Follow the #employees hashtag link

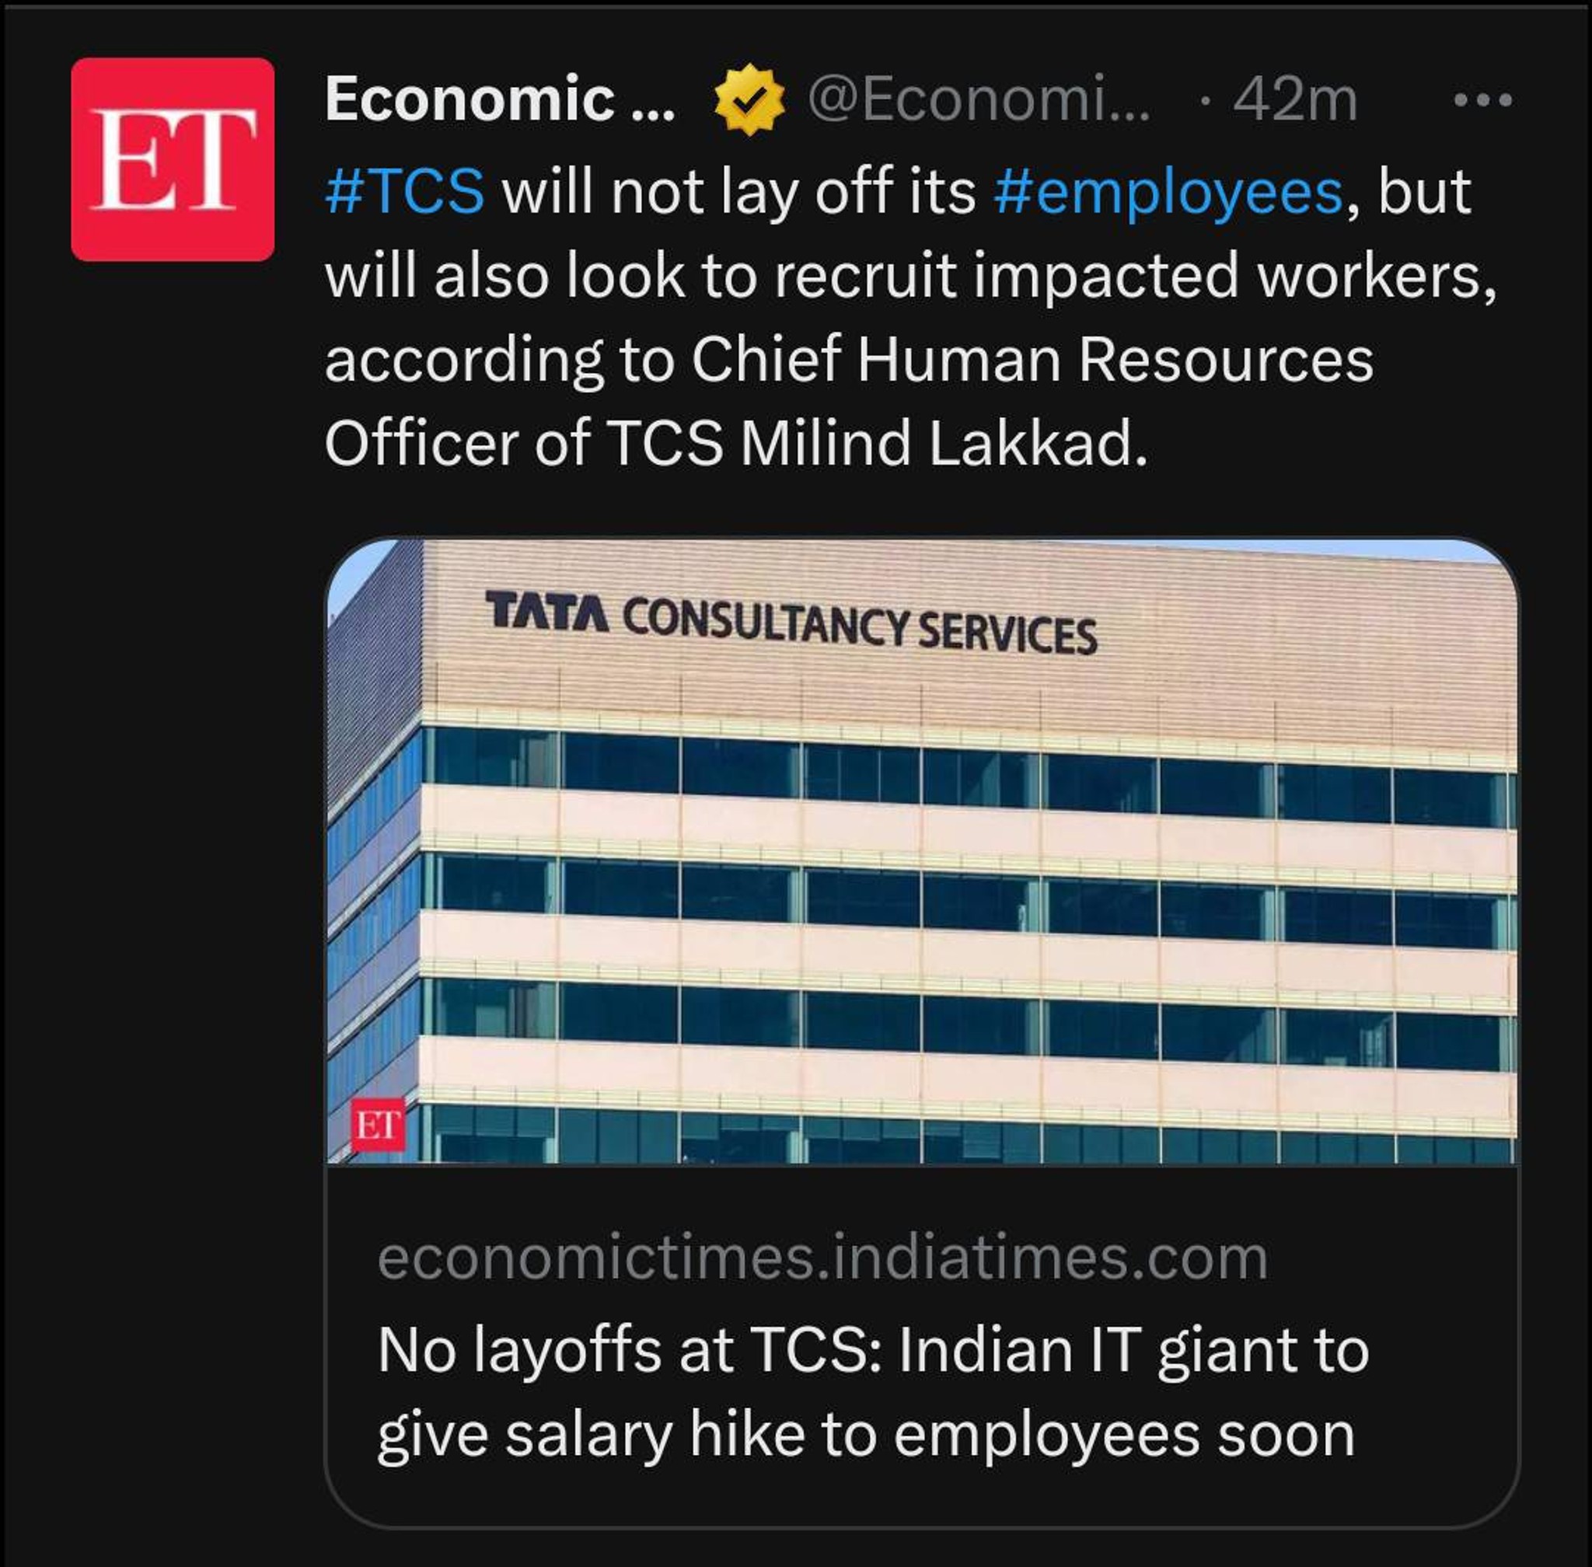click(x=1168, y=192)
